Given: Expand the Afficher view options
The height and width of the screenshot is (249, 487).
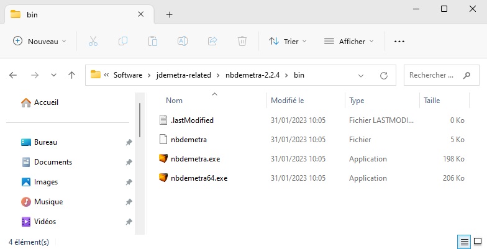Looking at the screenshot, I should point(349,41).
